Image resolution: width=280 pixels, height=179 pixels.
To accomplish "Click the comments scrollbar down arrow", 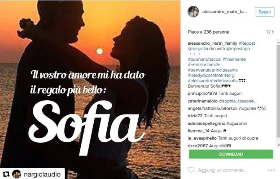I will coord(278,145).
